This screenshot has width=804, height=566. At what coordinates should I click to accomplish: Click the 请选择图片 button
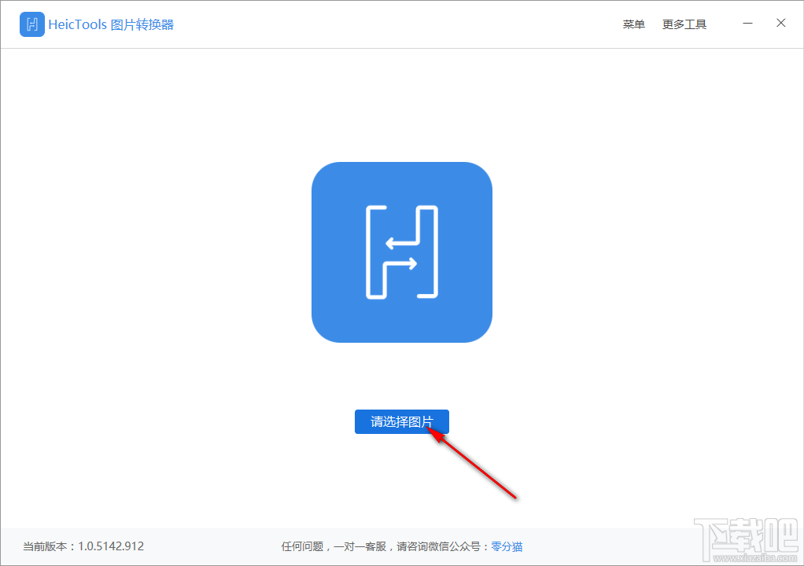(402, 421)
